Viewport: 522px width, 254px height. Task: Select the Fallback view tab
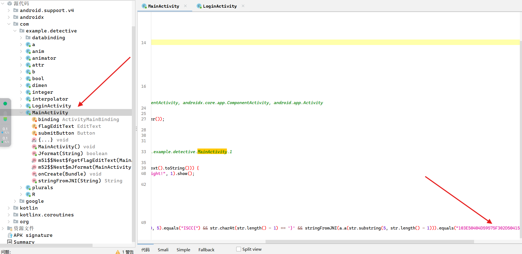pyautogui.click(x=206, y=250)
